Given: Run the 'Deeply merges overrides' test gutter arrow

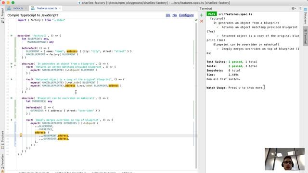Looking at the screenshot, I should (x=12, y=120).
